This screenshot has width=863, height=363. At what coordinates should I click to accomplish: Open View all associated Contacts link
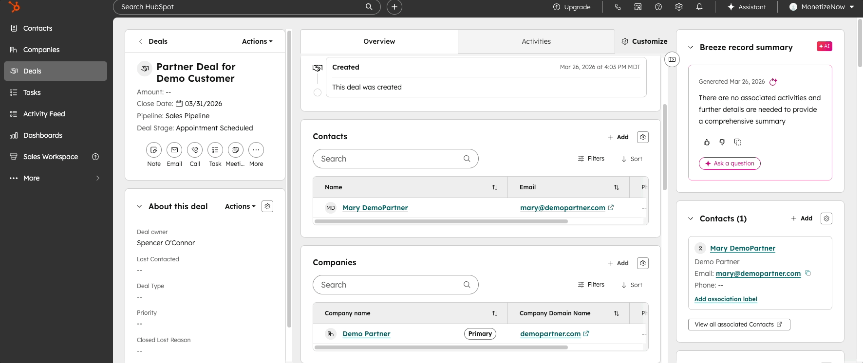click(739, 325)
